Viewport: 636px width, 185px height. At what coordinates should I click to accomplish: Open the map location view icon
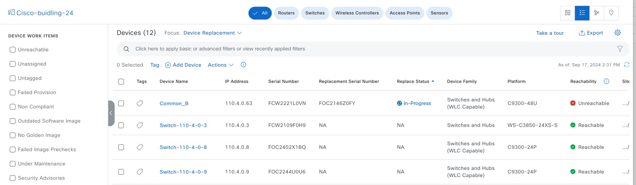(611, 13)
